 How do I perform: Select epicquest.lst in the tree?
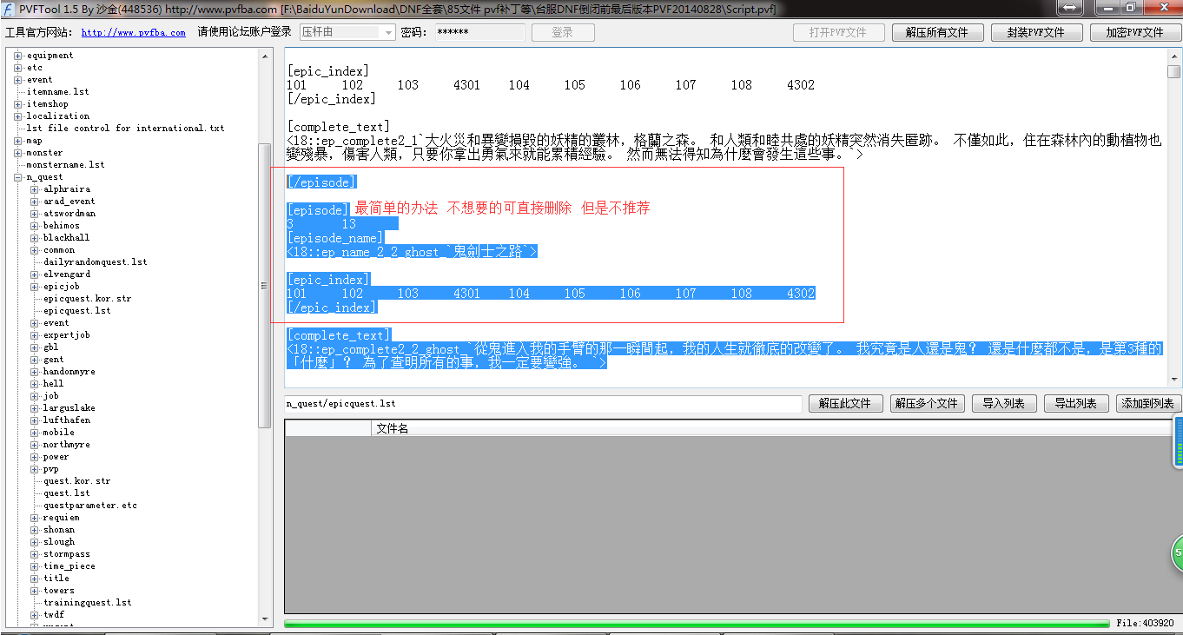pos(76,311)
